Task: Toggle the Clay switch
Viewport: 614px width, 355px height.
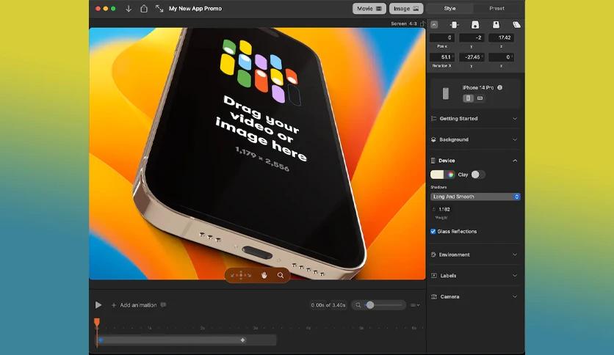Action: 477,175
